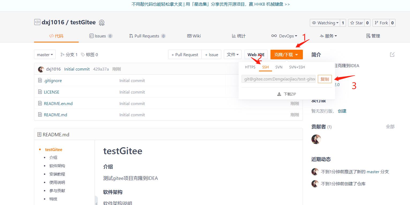Expand the DevOps menu

(x=284, y=36)
